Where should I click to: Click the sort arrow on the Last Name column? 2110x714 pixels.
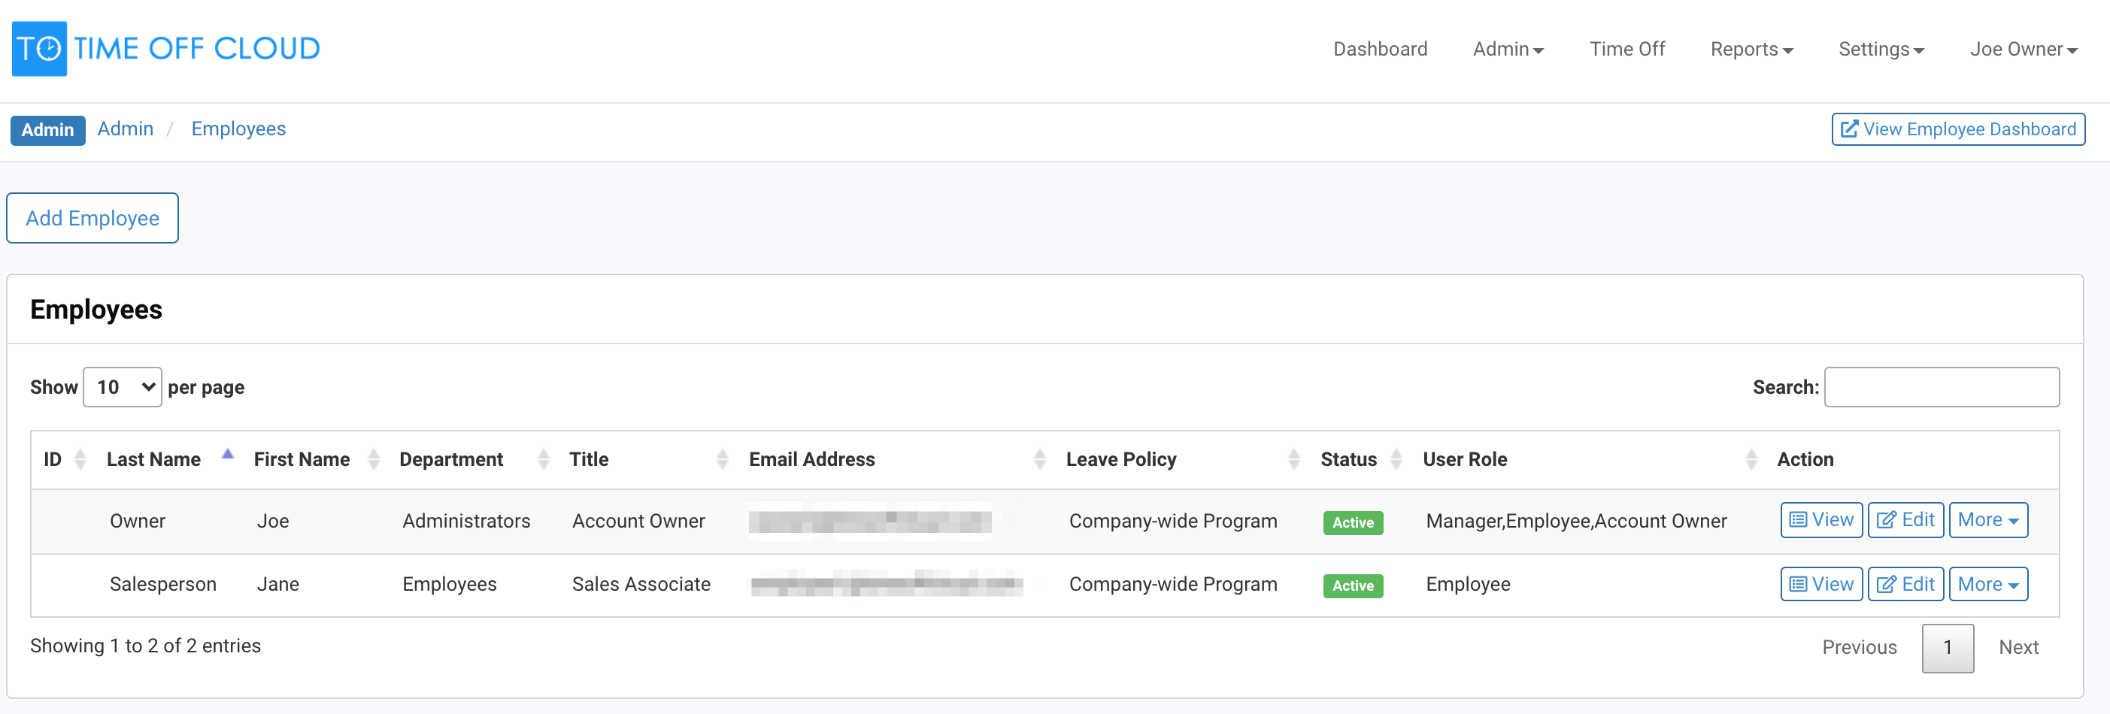[228, 455]
